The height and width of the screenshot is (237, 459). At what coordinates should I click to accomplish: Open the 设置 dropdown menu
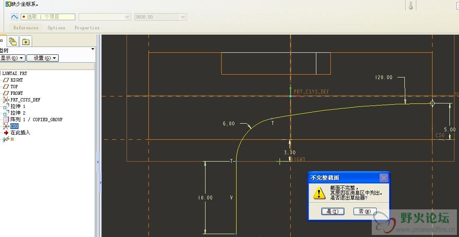pyautogui.click(x=43, y=58)
